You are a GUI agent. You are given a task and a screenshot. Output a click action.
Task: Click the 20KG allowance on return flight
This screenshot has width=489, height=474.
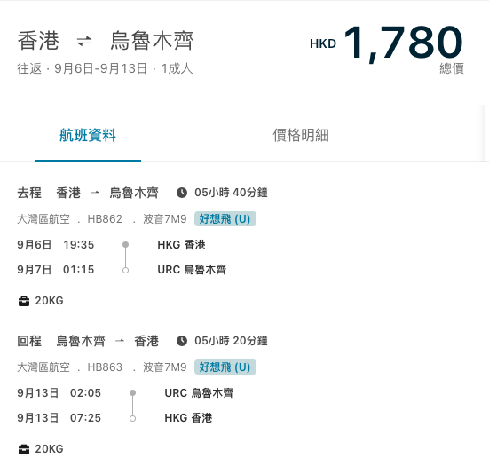click(x=49, y=449)
